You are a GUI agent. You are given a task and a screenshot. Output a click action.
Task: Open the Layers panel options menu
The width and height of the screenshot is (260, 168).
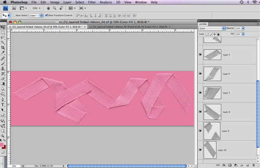(257, 24)
